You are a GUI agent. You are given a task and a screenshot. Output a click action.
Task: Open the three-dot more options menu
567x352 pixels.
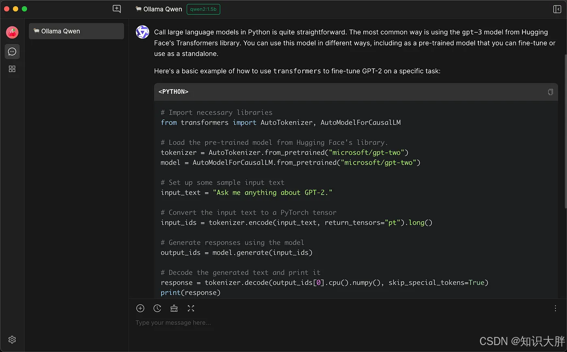[x=555, y=308]
